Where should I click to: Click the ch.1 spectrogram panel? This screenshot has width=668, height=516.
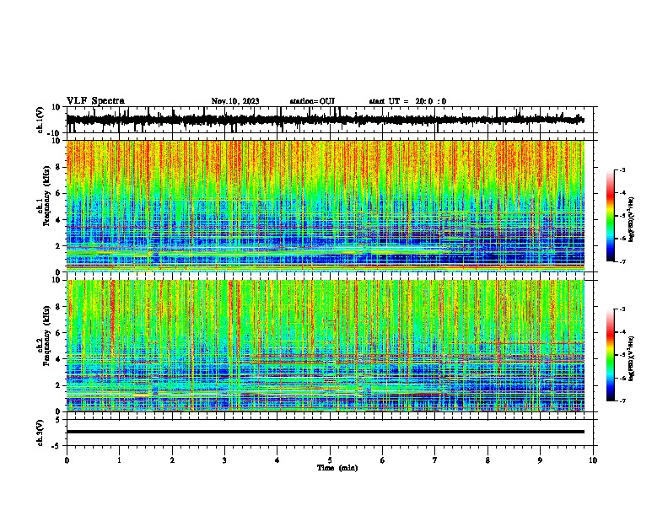(x=326, y=206)
